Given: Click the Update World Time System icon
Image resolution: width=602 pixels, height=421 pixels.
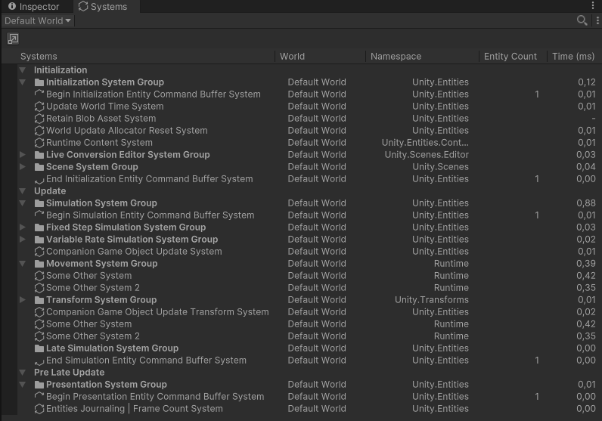Looking at the screenshot, I should click(x=39, y=107).
